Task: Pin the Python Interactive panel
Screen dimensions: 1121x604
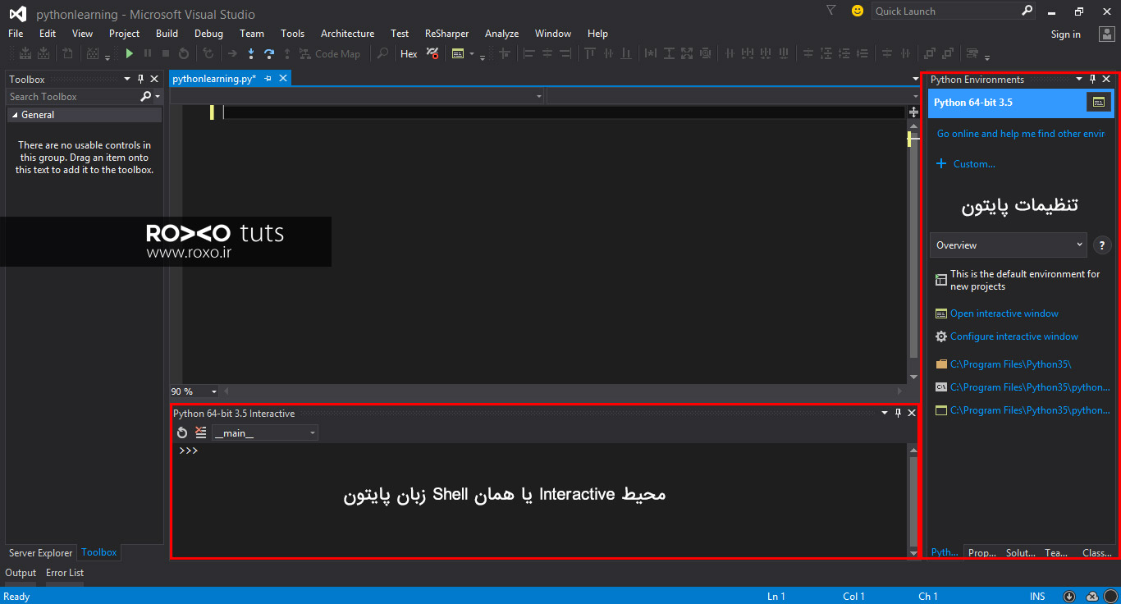Action: [x=898, y=413]
